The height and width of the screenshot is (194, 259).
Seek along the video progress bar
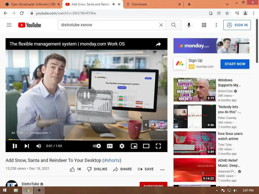coord(87,139)
